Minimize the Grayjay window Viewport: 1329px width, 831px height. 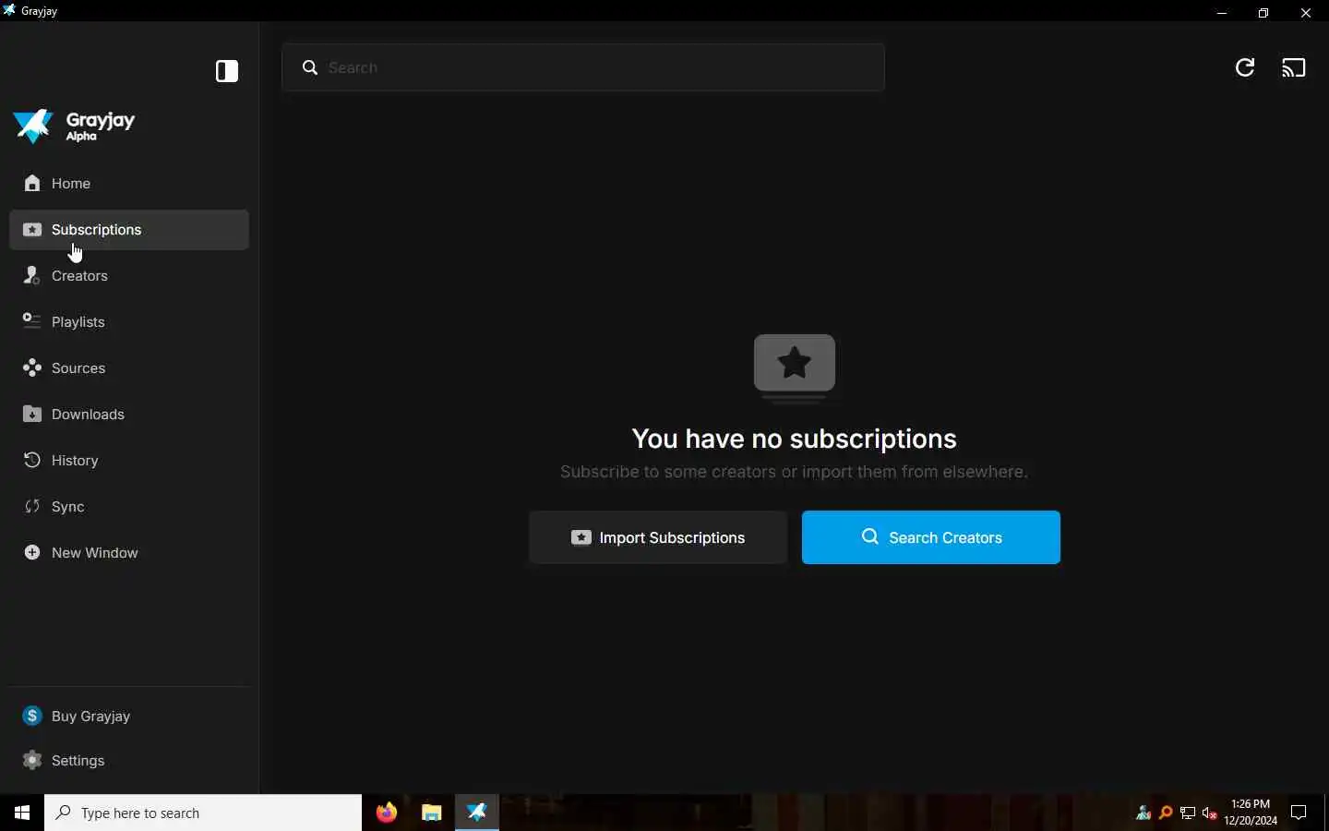(x=1223, y=13)
